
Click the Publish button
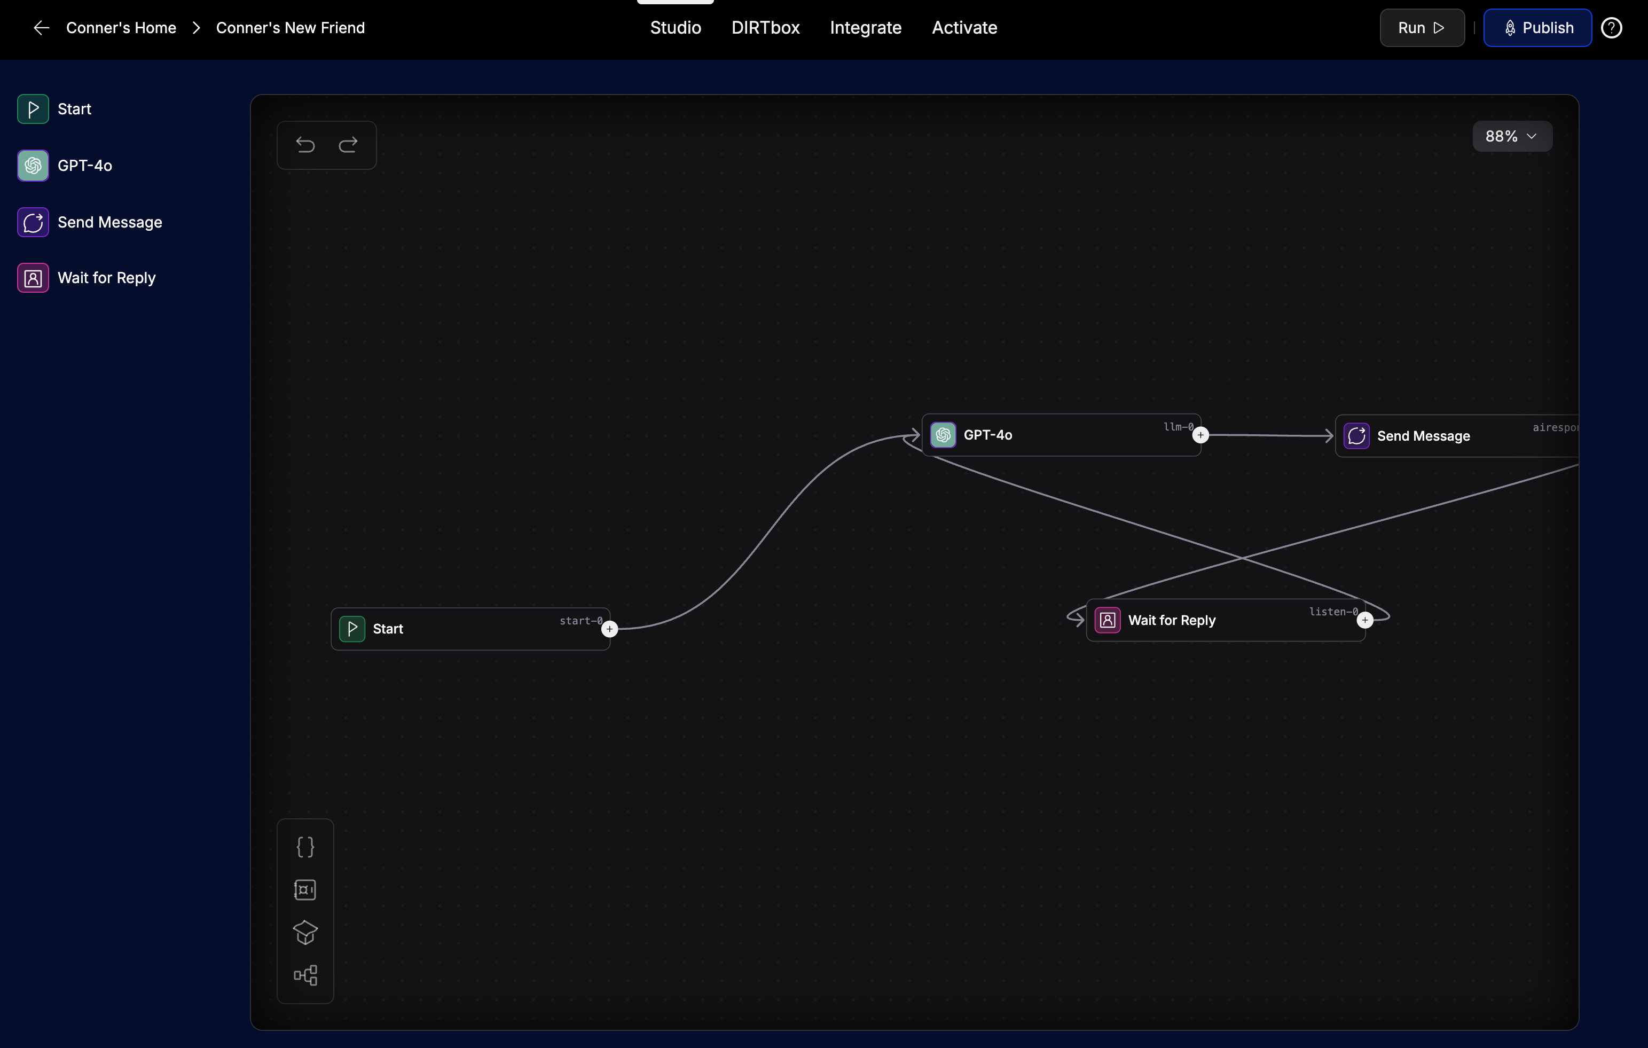pos(1537,28)
